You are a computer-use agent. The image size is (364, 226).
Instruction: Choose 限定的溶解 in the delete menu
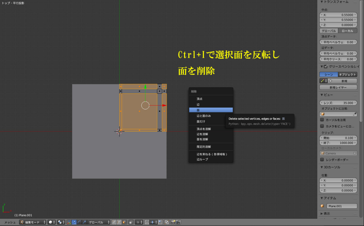211,147
